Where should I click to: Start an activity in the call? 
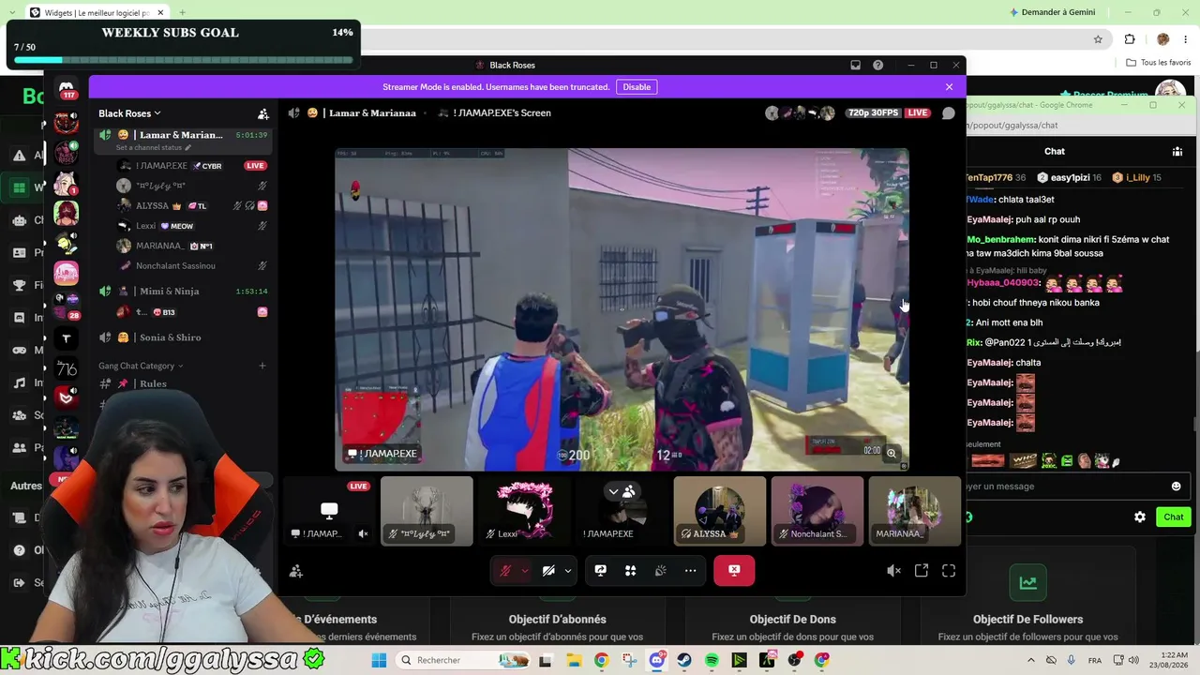(631, 570)
